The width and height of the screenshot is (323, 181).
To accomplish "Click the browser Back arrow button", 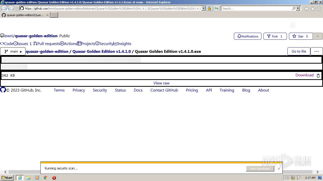I will [x=4, y=9].
